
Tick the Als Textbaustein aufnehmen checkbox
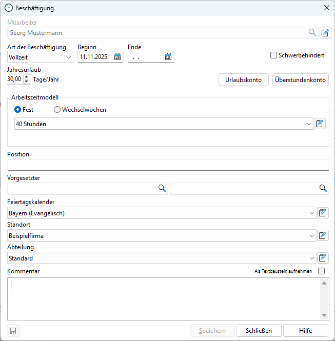(321, 271)
